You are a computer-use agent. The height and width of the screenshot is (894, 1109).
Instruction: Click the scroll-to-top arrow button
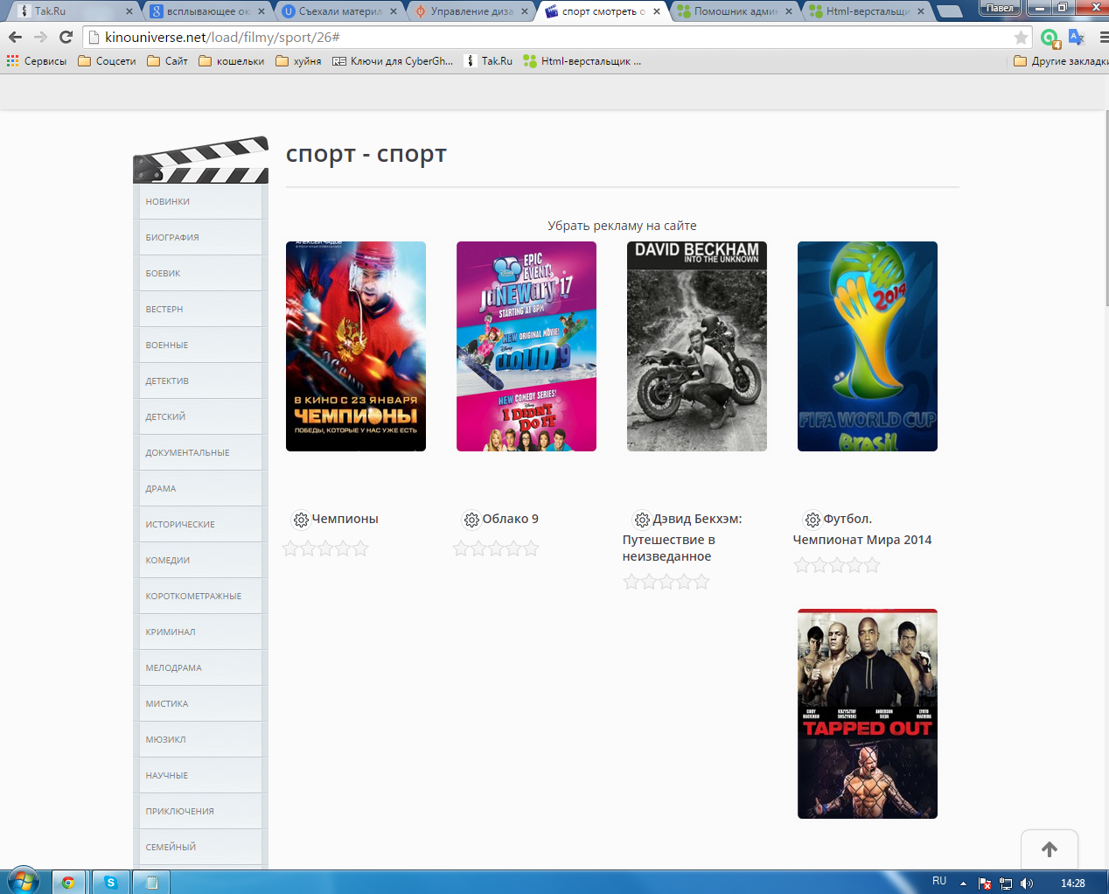(x=1049, y=849)
